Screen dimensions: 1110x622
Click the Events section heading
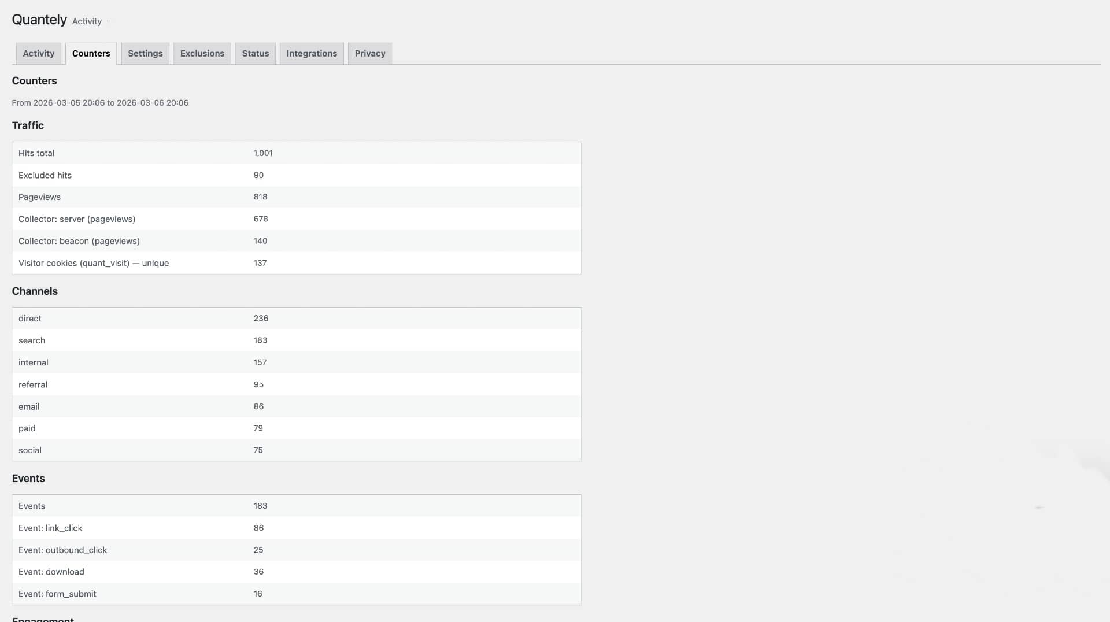pyautogui.click(x=28, y=479)
